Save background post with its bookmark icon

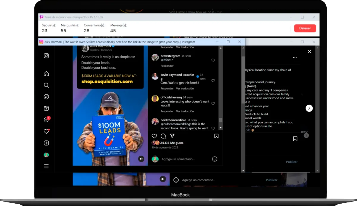[x=295, y=139]
